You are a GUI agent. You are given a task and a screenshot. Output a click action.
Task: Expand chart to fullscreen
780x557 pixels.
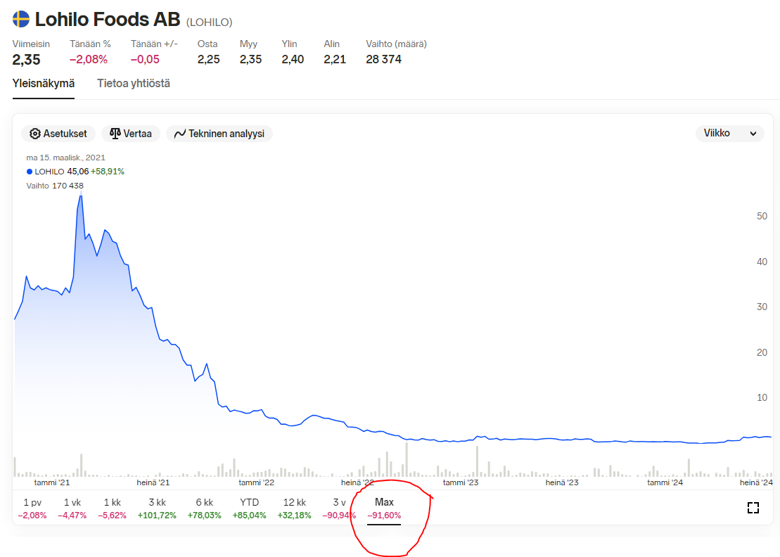coord(753,508)
